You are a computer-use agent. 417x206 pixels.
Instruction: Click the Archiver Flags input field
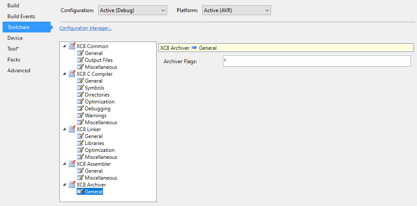pos(317,61)
